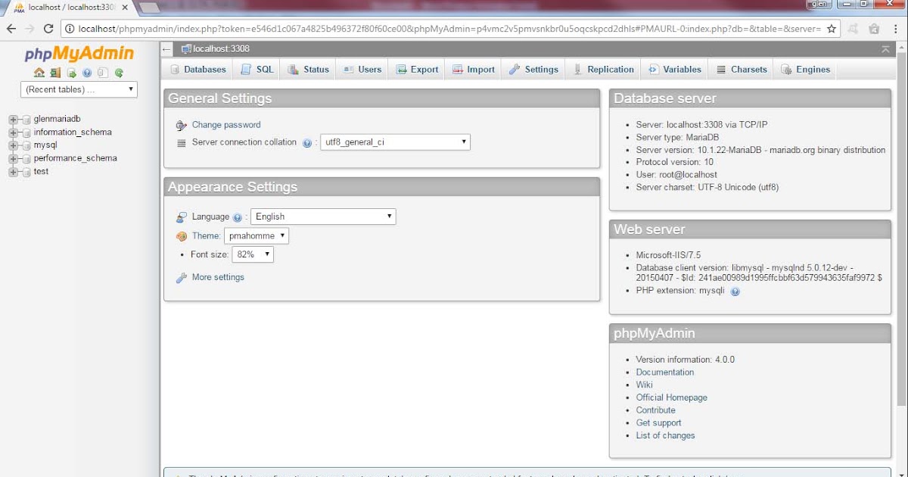Open the Language dropdown showing English
908x477 pixels.
click(323, 217)
